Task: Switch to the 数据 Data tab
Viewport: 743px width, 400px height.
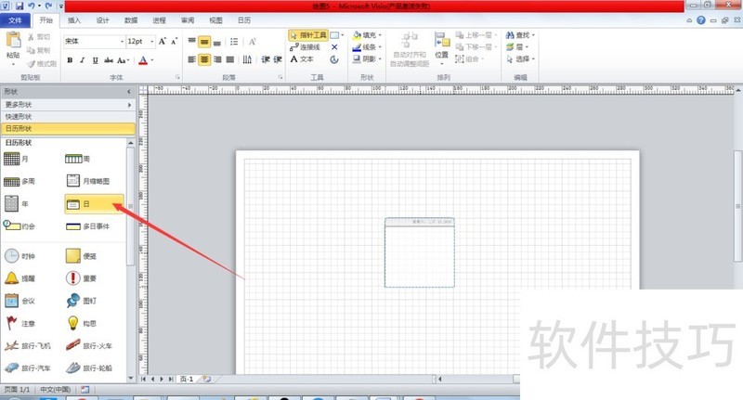Action: point(131,20)
